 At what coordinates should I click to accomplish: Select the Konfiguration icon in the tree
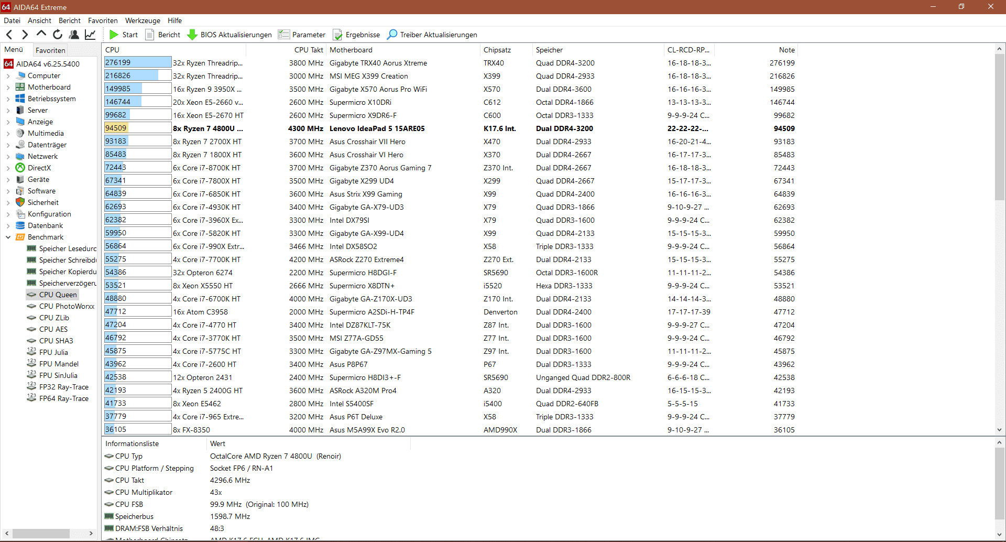(x=20, y=214)
